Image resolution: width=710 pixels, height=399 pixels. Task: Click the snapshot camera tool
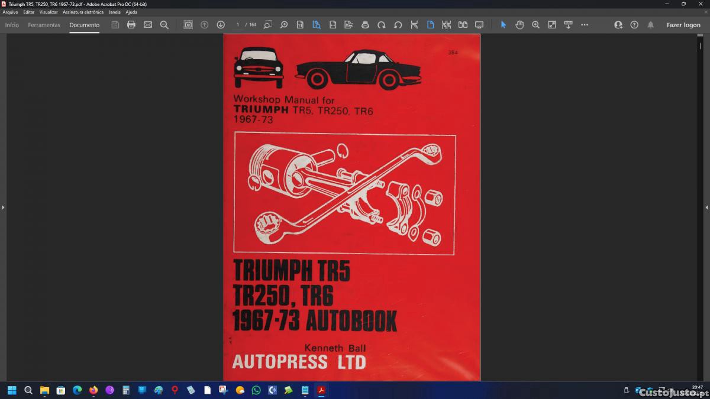click(x=188, y=25)
